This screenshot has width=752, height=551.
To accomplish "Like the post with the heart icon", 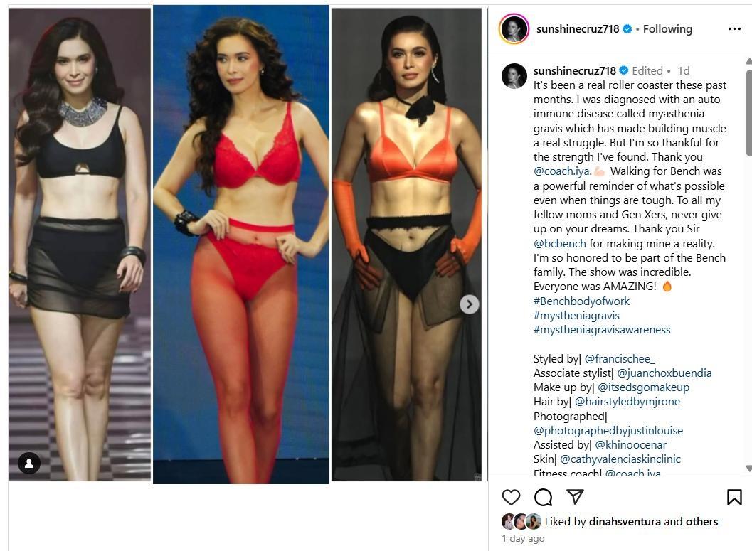I will click(511, 498).
